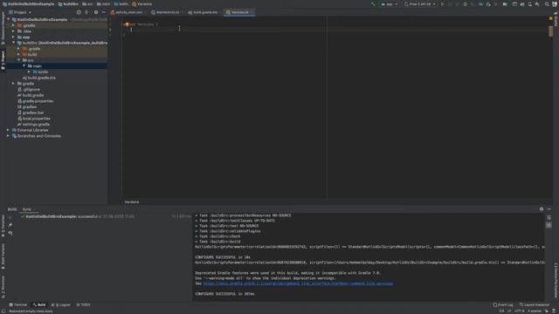This screenshot has height=314, width=559.
Task: Open Project panel settings gear
Action: click(x=96, y=12)
